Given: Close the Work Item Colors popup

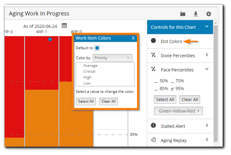Looking at the screenshot, I should click(133, 38).
